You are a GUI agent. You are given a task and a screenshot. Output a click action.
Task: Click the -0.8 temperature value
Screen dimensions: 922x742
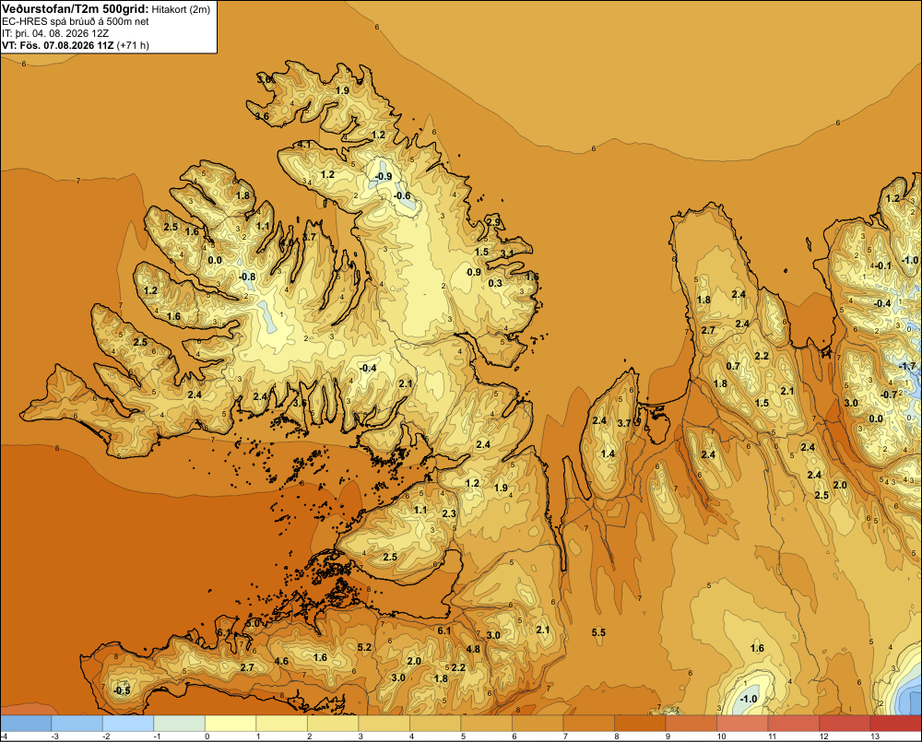pos(247,277)
